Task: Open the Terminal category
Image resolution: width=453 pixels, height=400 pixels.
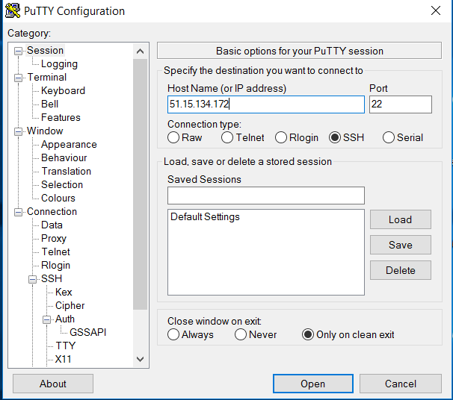Action: tap(47, 77)
